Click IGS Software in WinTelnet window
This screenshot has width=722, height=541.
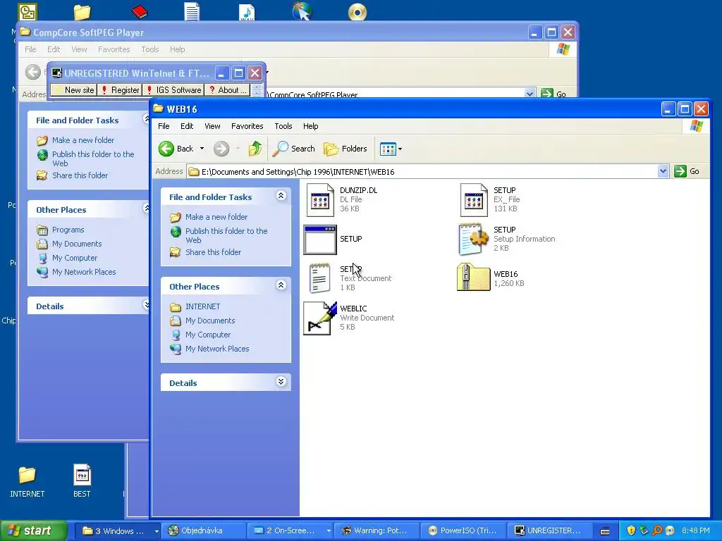point(173,90)
